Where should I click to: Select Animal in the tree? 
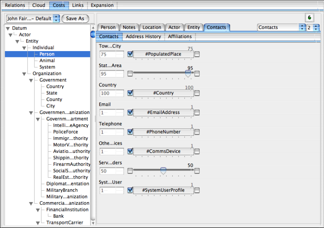point(47,61)
